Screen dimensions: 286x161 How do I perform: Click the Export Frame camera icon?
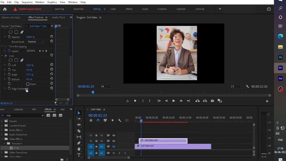pyautogui.click(x=212, y=101)
